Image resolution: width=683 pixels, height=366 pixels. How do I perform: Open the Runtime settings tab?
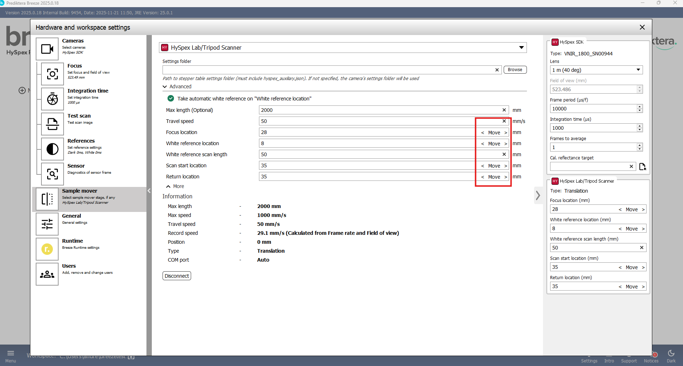click(x=47, y=249)
